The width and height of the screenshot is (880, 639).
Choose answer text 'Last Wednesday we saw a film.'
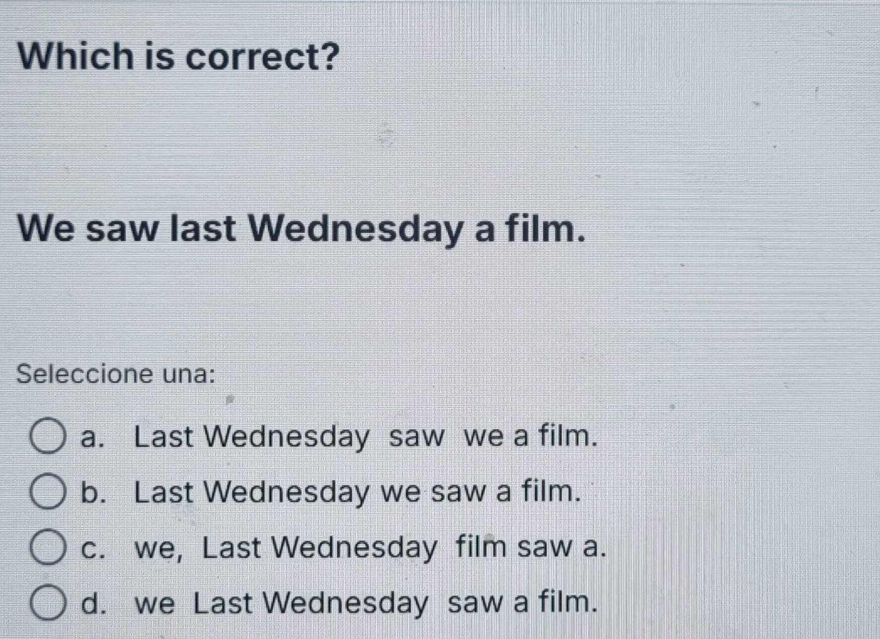358,492
